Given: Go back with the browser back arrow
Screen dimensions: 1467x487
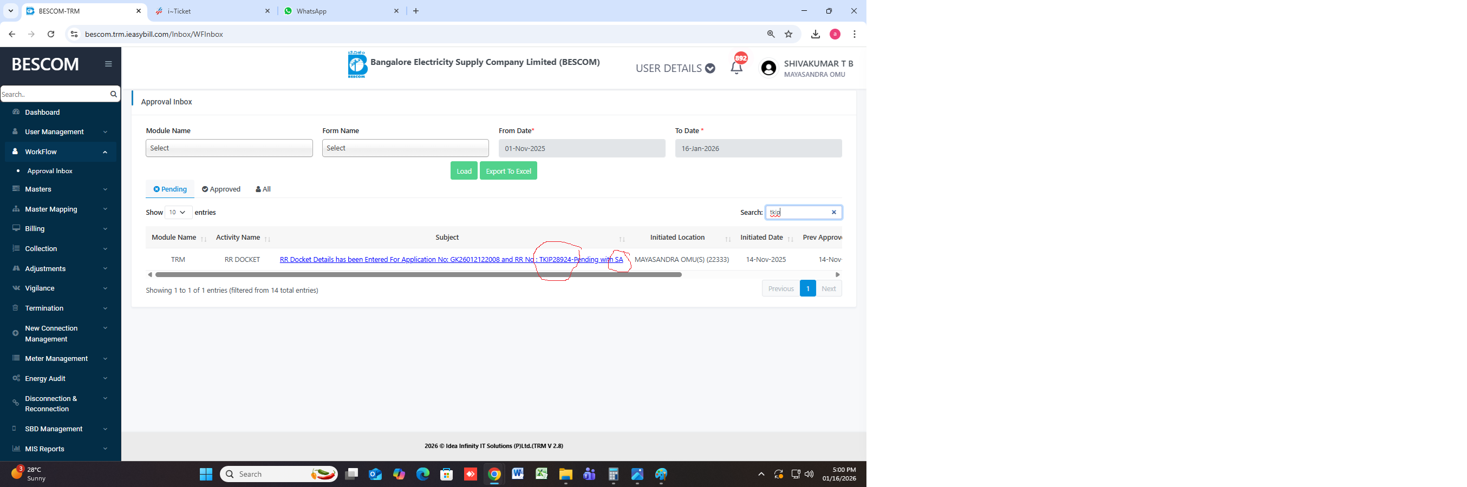Looking at the screenshot, I should point(12,34).
